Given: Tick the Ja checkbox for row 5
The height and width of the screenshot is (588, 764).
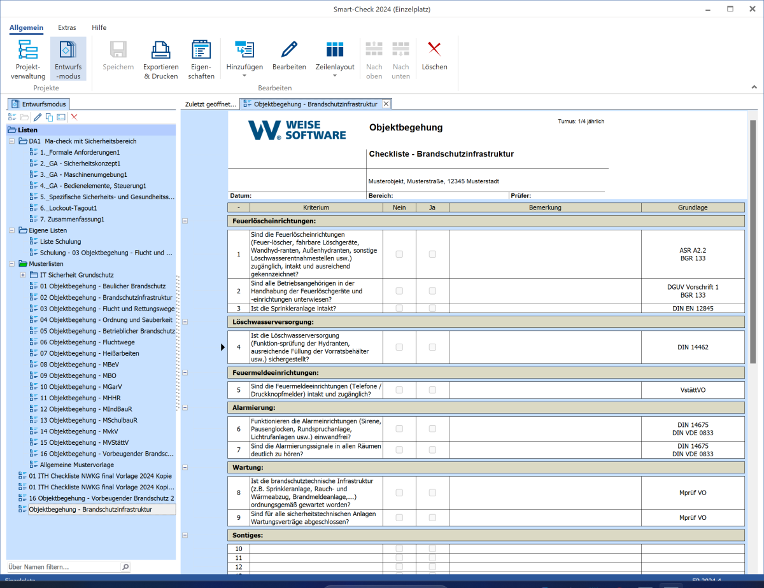Looking at the screenshot, I should (432, 389).
